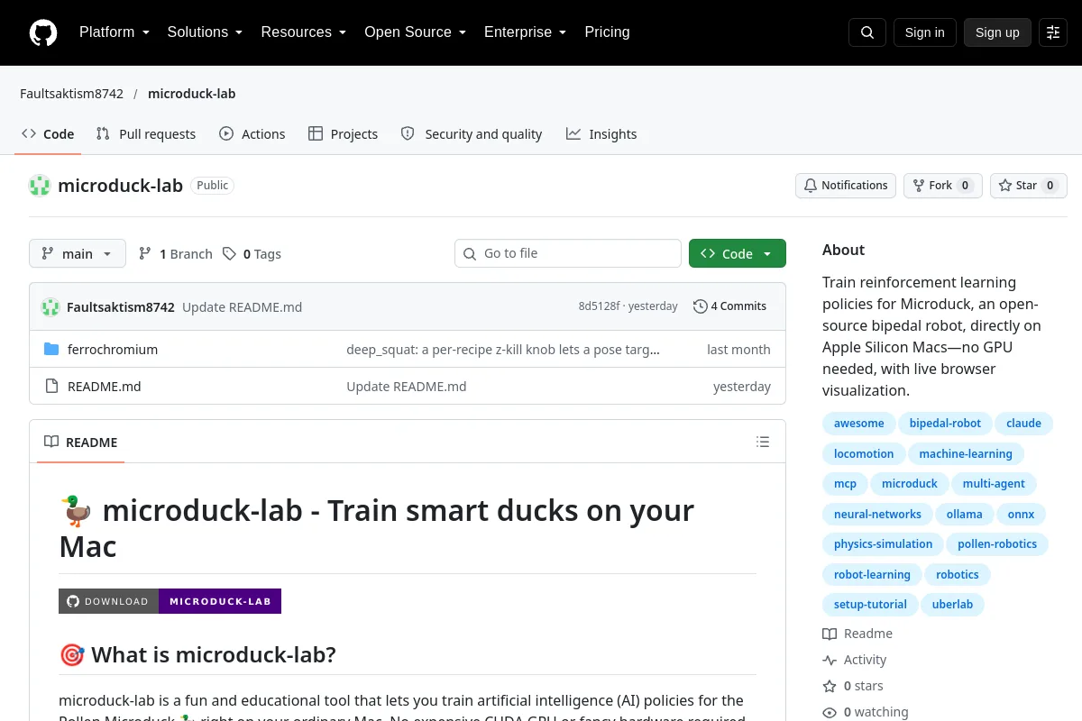
Task: Open the README outline list icon
Action: [763, 442]
